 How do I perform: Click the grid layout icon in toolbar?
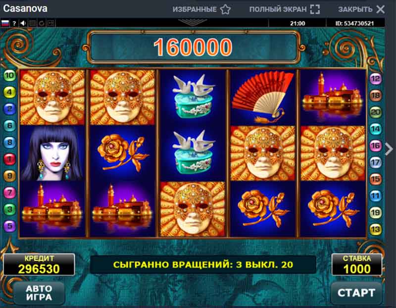[51, 23]
